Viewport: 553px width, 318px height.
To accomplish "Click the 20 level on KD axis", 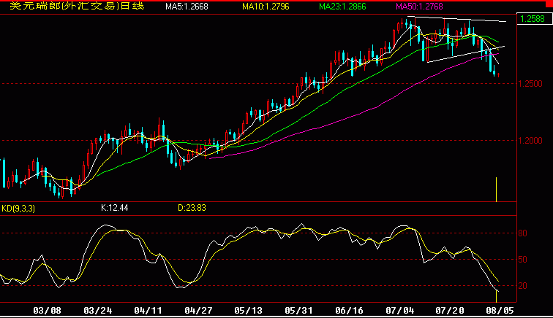I will click(523, 286).
